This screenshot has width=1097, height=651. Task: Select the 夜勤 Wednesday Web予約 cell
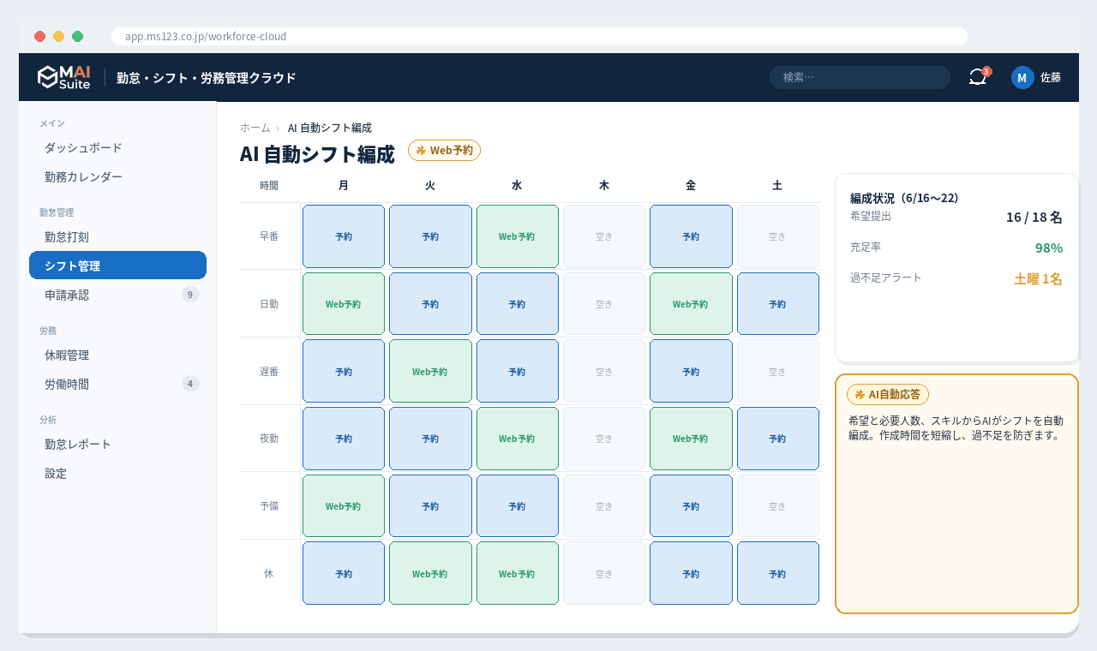(517, 439)
